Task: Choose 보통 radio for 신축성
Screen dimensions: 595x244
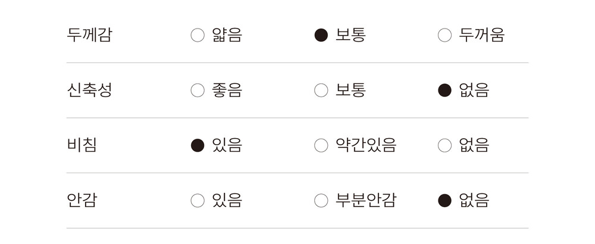Action: pyautogui.click(x=321, y=90)
